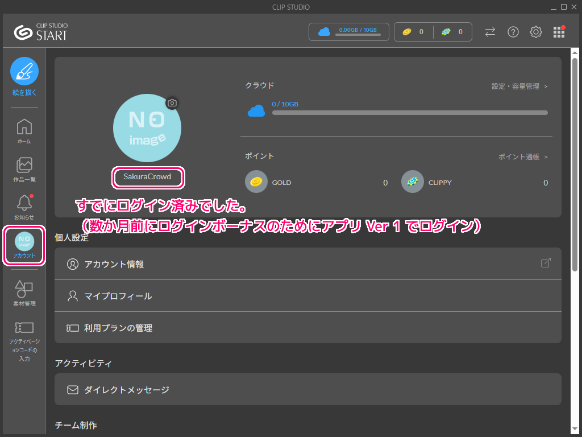Click the SakuraCrowd user name
Image resolution: width=582 pixels, height=437 pixels.
coord(147,176)
